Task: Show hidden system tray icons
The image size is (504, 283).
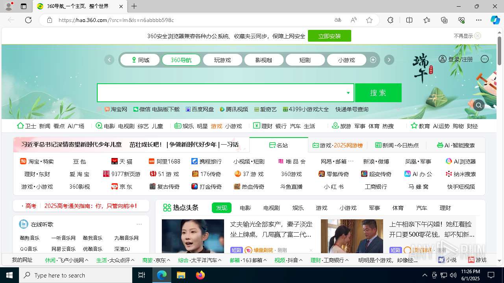Action: [424, 275]
